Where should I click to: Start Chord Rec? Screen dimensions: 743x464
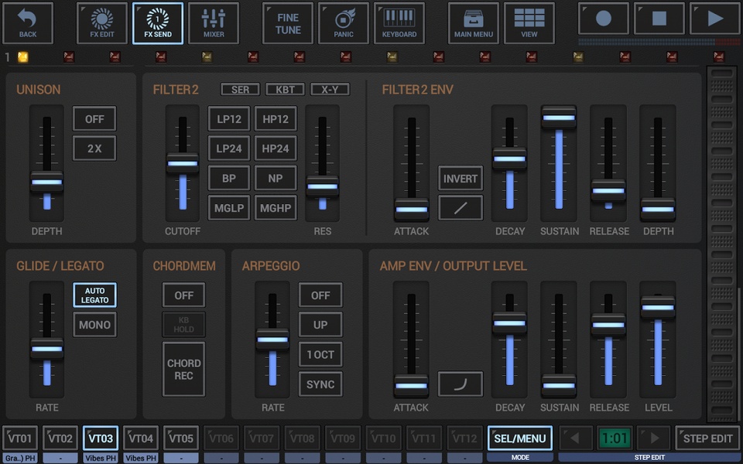click(x=183, y=369)
